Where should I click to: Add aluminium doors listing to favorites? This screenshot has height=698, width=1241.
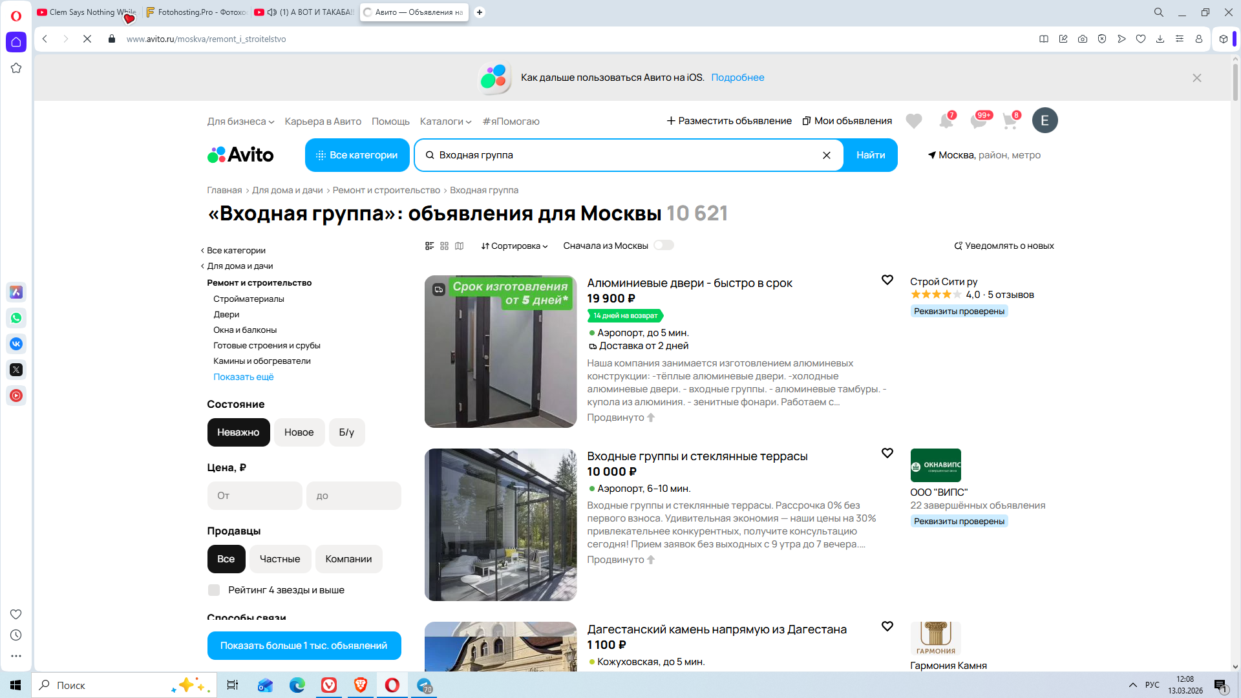click(887, 280)
